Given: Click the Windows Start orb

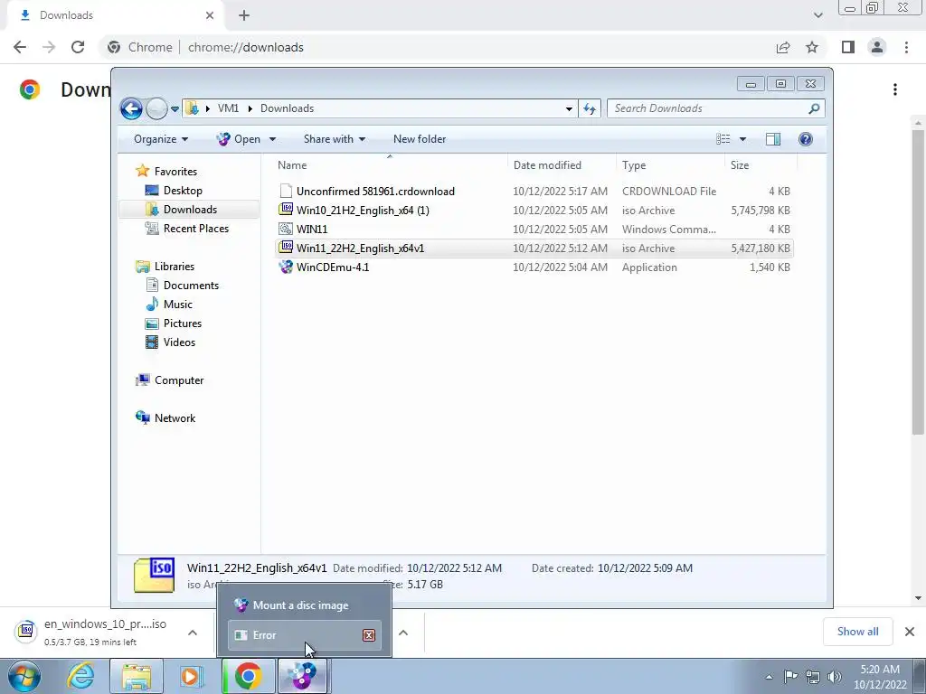Looking at the screenshot, I should 24,676.
